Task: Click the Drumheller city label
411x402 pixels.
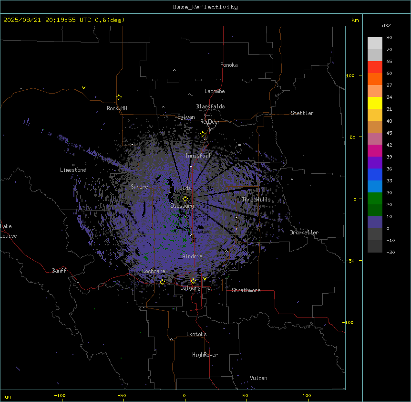Action: [304, 233]
